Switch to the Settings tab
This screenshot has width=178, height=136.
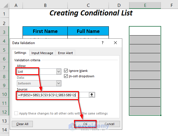(20, 53)
